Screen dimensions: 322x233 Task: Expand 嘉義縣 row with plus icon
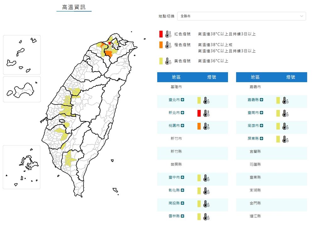click(x=261, y=100)
